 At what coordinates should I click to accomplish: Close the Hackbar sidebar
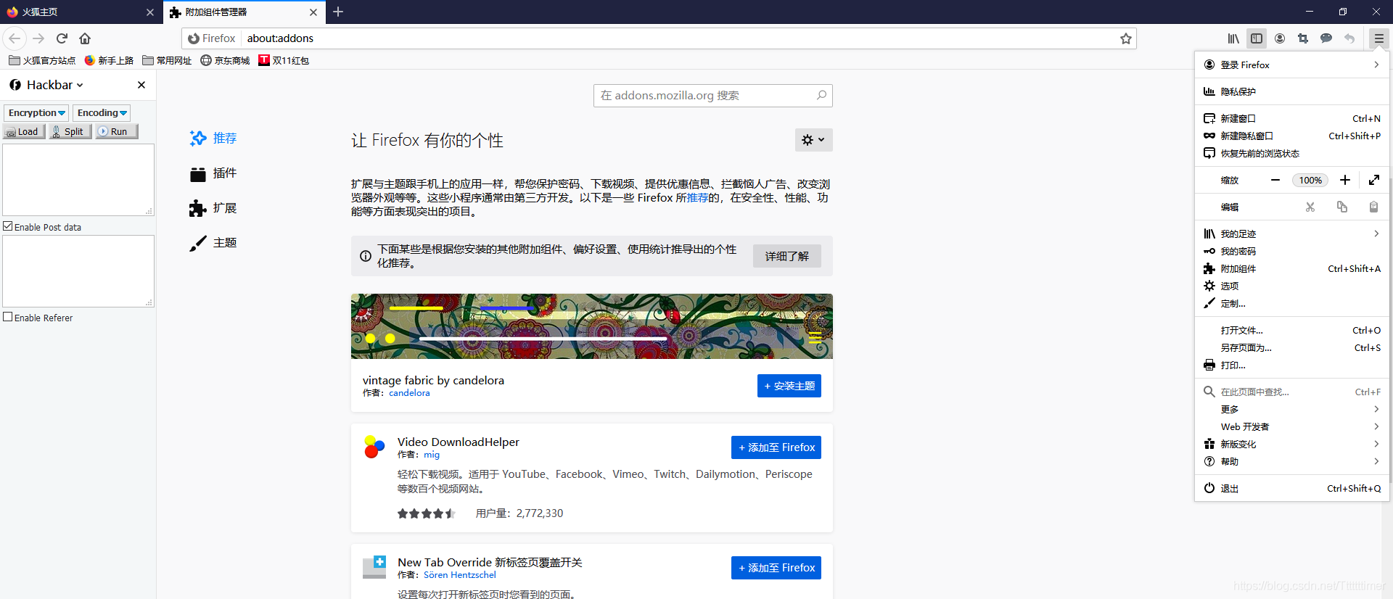point(141,85)
